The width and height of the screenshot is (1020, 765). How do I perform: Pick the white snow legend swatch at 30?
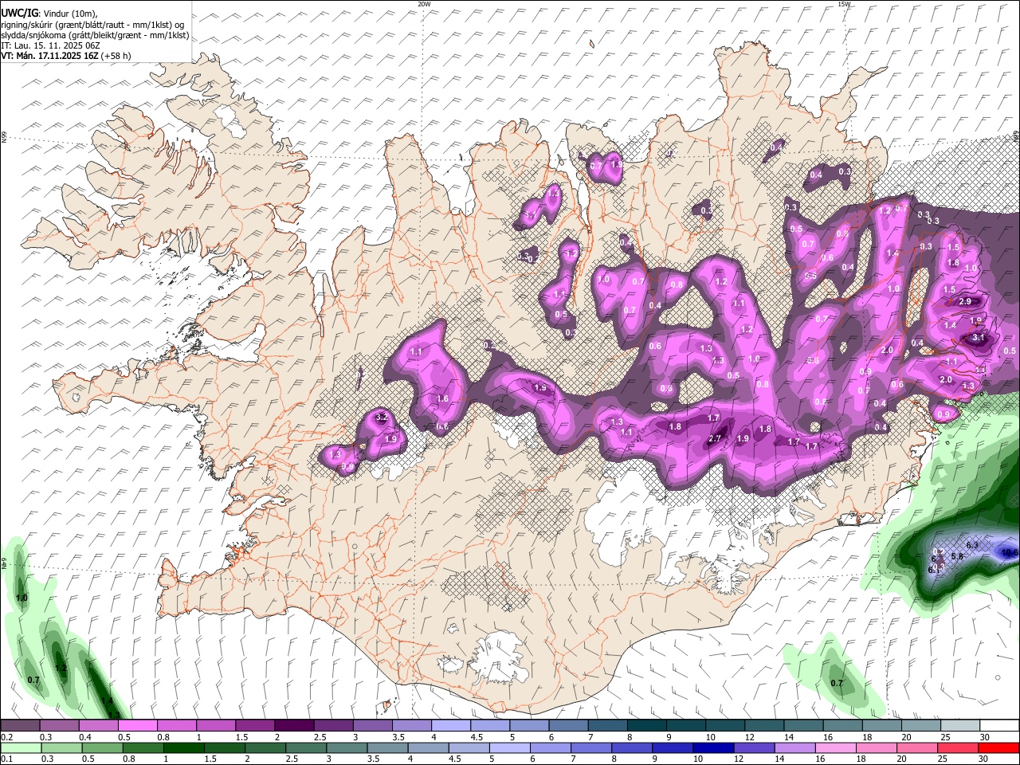1000,725
